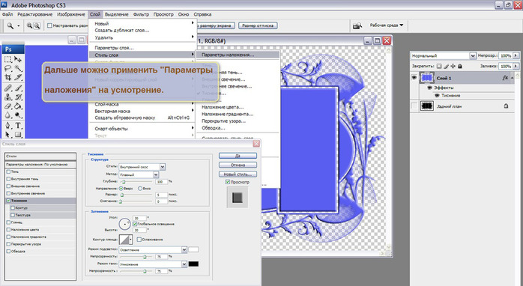Click the Отмена button
This screenshot has height=286, width=523.
[238, 165]
